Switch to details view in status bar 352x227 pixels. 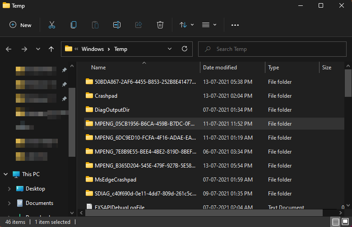[336, 222]
